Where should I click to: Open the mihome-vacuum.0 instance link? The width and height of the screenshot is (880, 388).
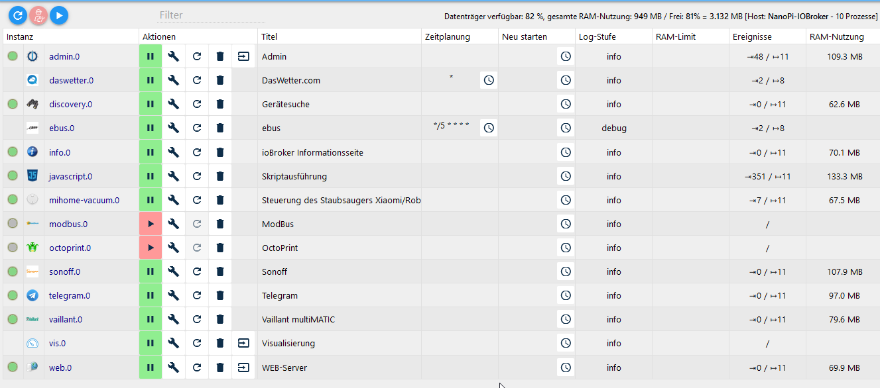(84, 200)
